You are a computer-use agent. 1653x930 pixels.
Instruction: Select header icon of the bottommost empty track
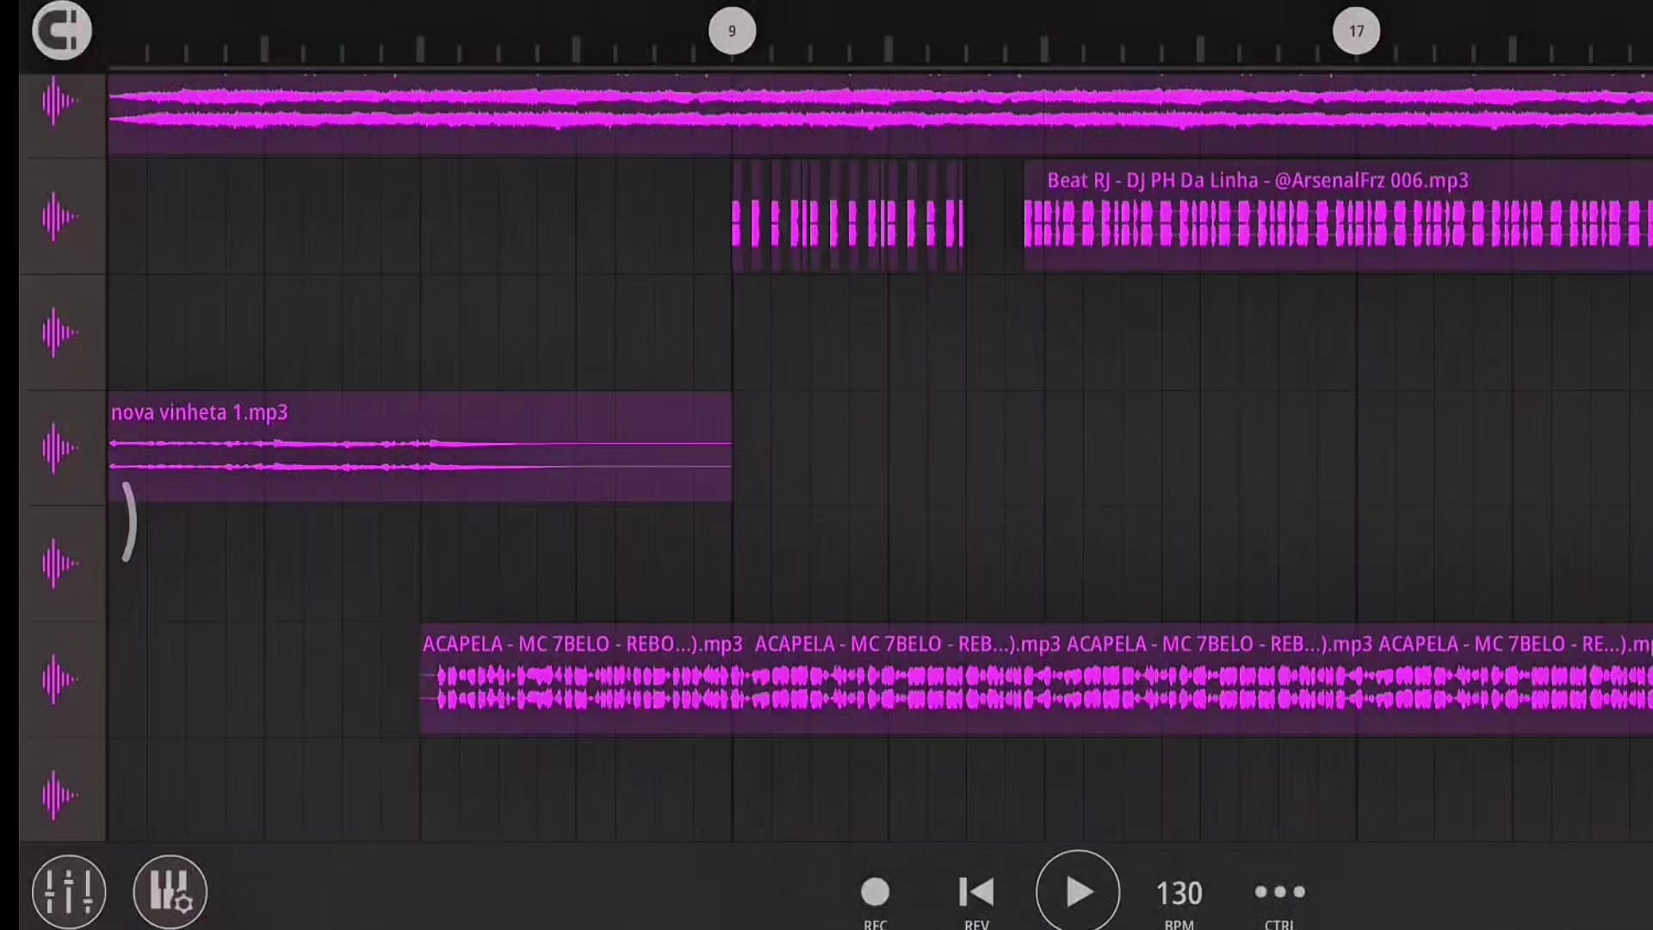(62, 795)
